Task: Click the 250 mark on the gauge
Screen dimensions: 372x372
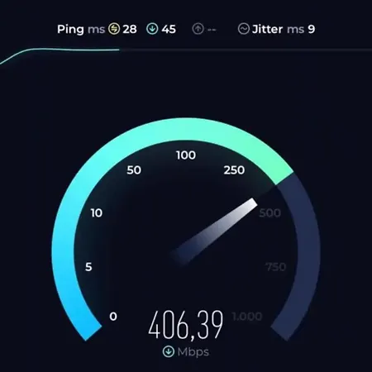Action: click(x=234, y=170)
